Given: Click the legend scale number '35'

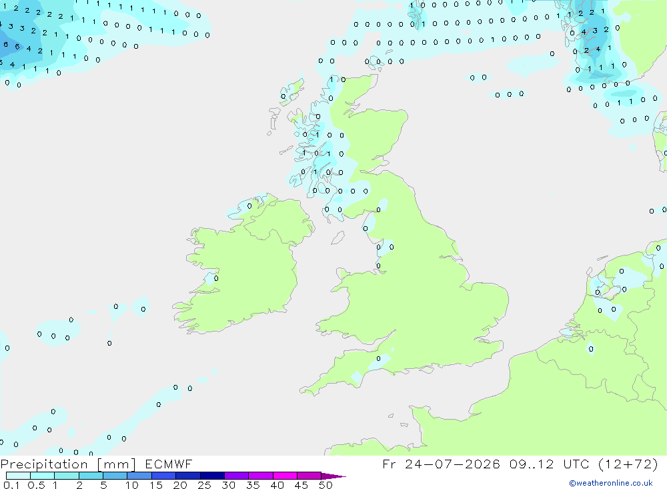Looking at the screenshot, I should pyautogui.click(x=253, y=485).
